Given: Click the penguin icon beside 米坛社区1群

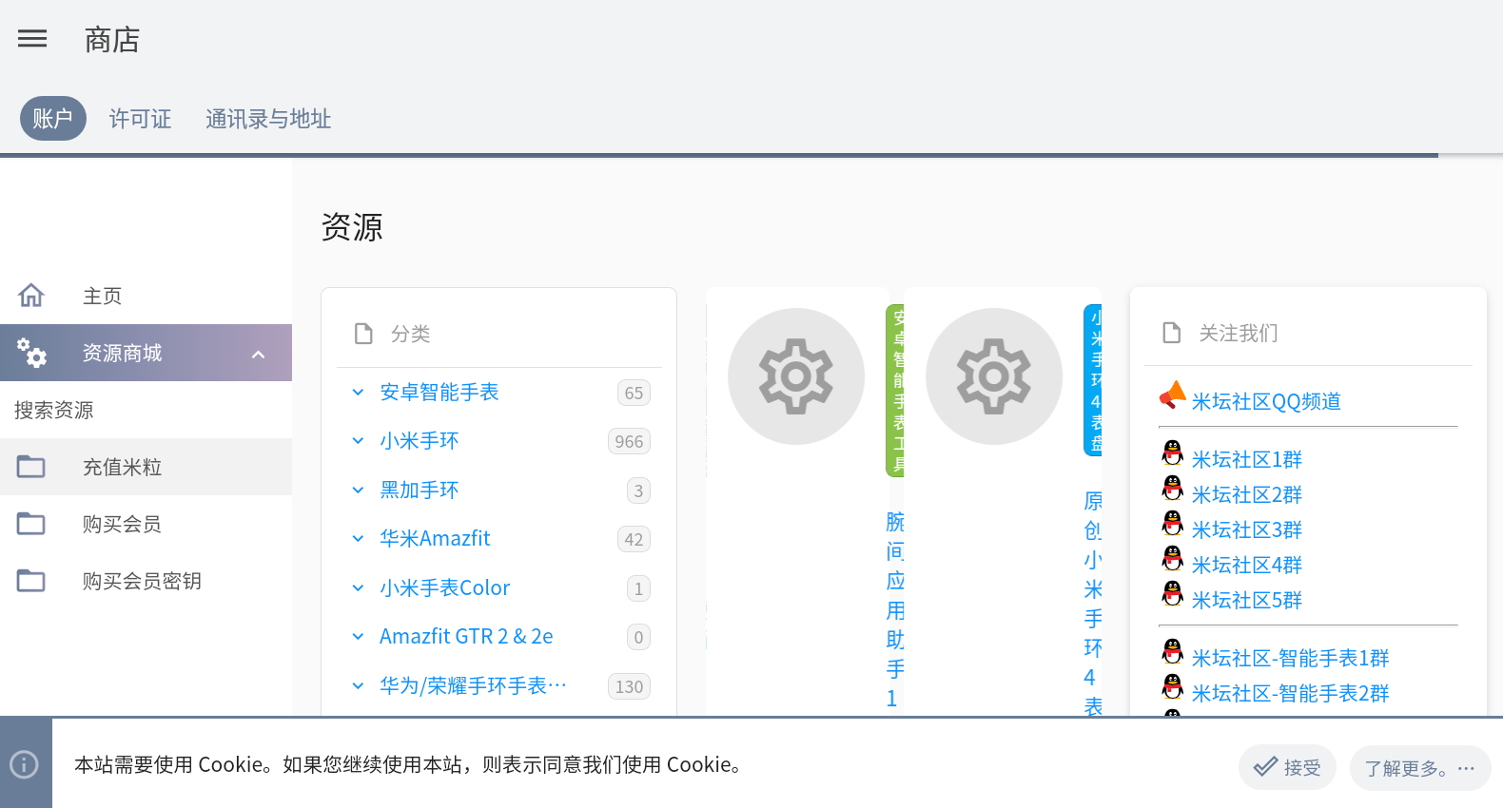Looking at the screenshot, I should 1173,453.
